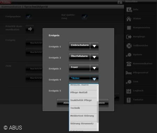157x133 pixels.
Task: Click the Test gear icon
Action: click(x=129, y=82)
